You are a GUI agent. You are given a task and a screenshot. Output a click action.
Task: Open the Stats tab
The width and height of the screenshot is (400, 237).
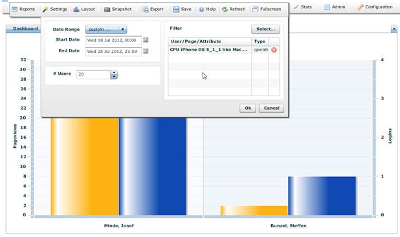[x=302, y=7]
